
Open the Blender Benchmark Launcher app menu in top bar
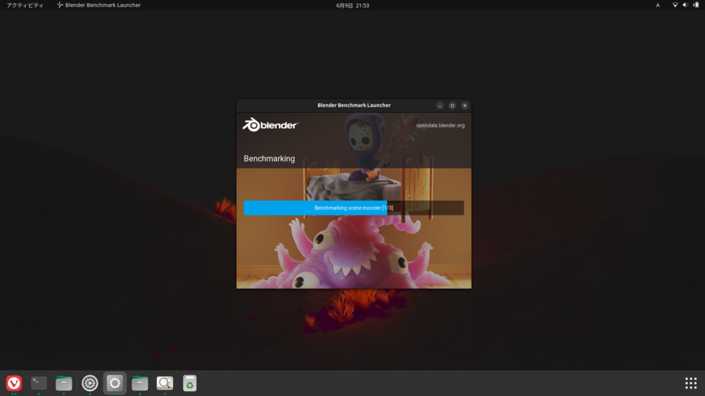pos(98,5)
